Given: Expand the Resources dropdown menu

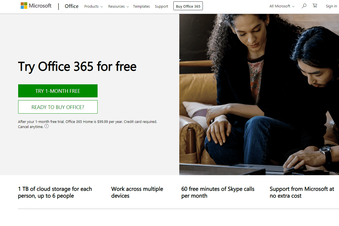Looking at the screenshot, I should 118,7.
